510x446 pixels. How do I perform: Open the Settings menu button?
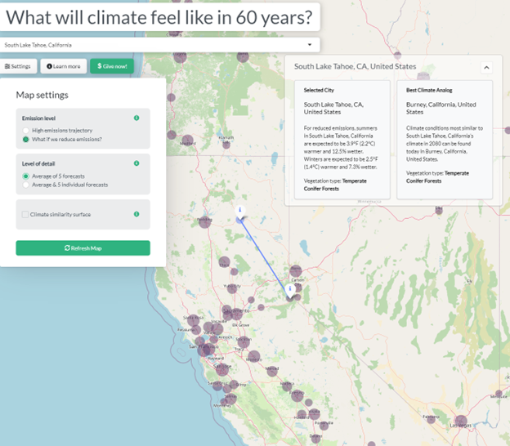(x=18, y=66)
